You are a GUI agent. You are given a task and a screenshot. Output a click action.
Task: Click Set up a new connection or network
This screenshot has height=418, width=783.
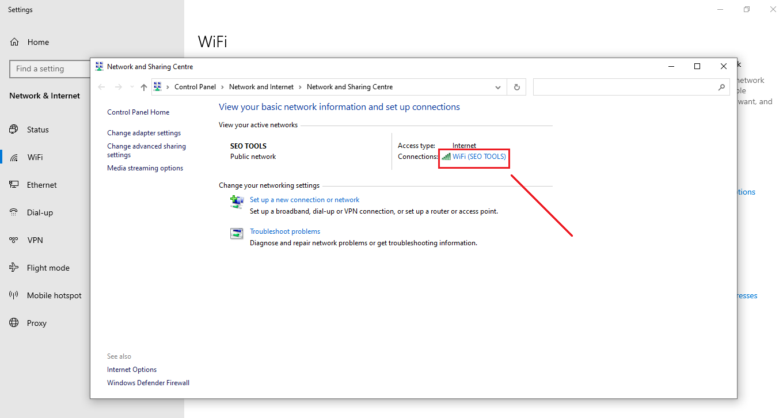tap(305, 200)
